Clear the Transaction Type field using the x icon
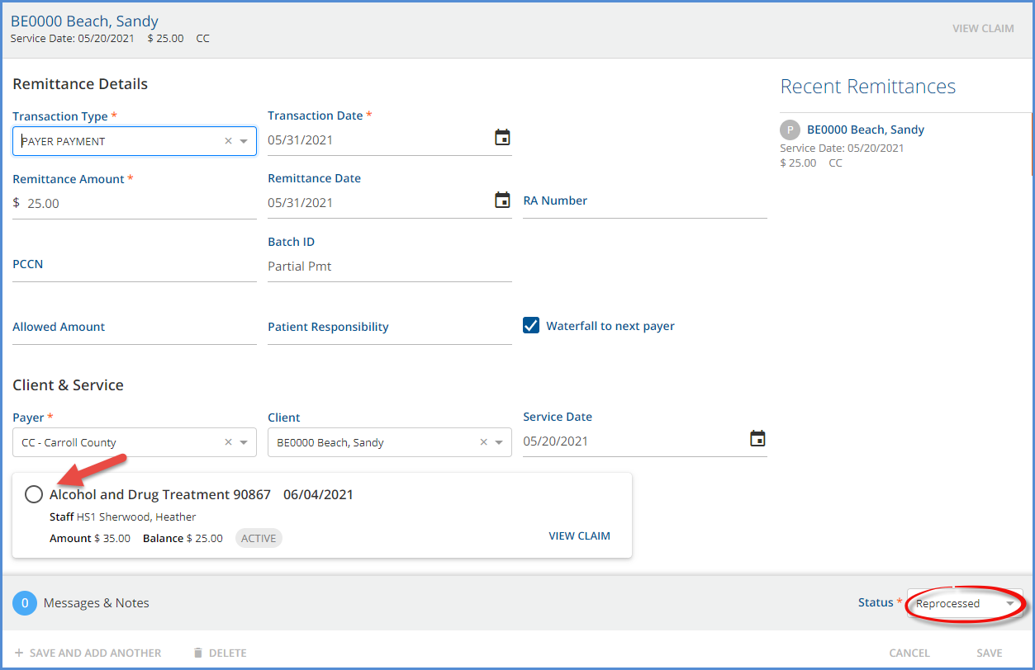 point(227,140)
